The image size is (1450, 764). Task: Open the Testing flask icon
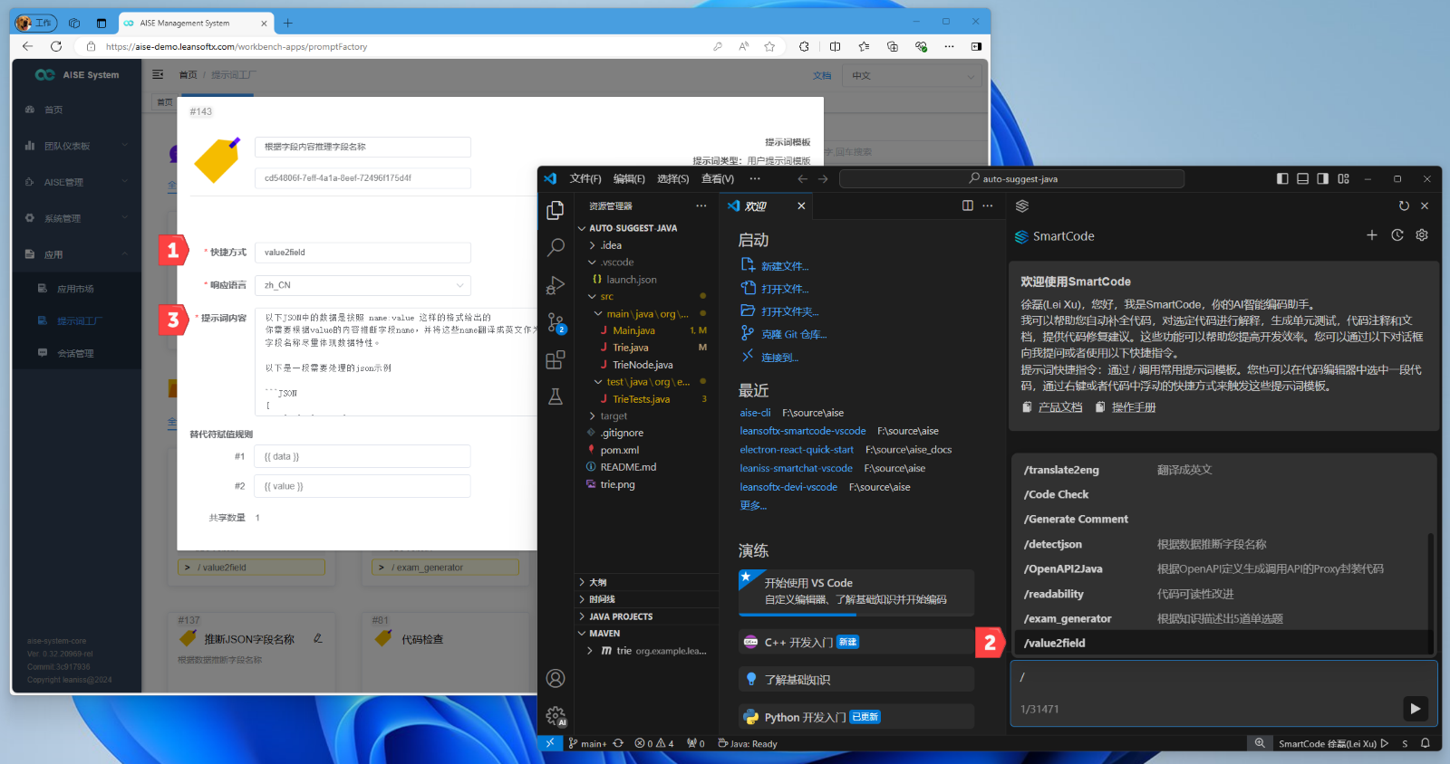(556, 396)
